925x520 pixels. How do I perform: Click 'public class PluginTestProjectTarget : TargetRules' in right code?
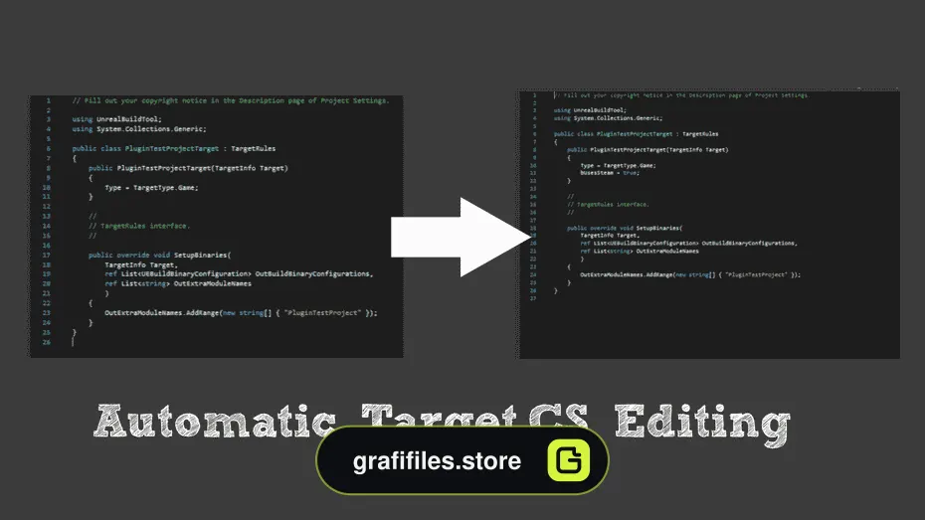pyautogui.click(x=636, y=134)
